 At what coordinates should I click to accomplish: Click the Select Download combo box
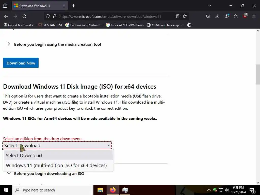(x=57, y=145)
